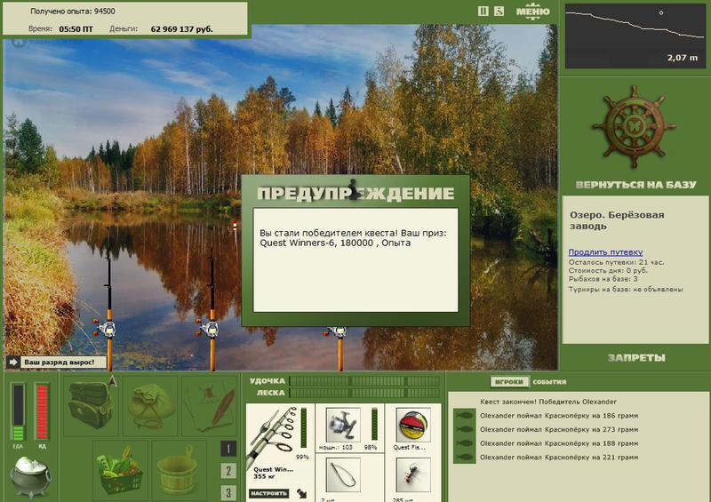Viewport: 711px width, 502px height.
Task: Open the ЗАПРЕТЫ restrictions panel
Action: tap(636, 358)
